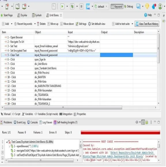Expand openBrowser step in log tree
The width and height of the screenshot is (166, 167).
[9, 146]
